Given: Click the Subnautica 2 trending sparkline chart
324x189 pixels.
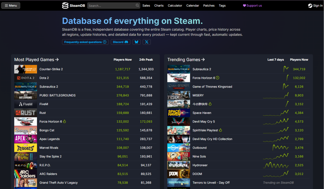Looking at the screenshot, I should (x=286, y=69).
